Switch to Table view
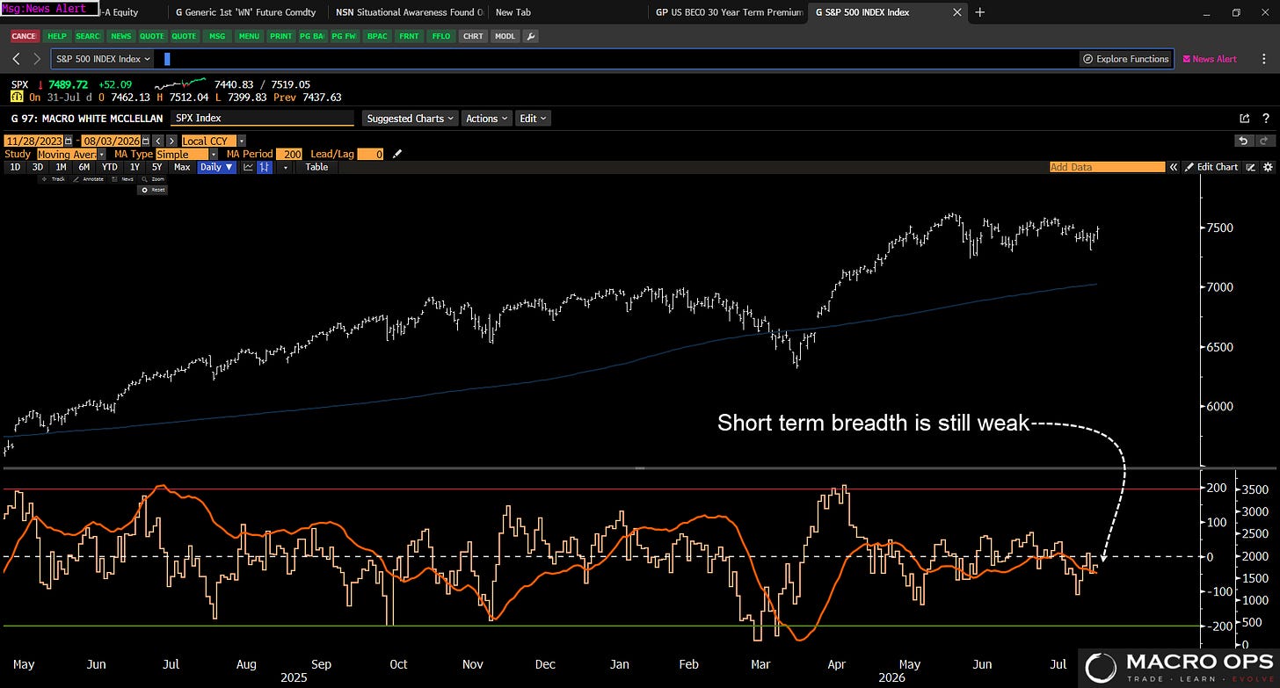Image resolution: width=1280 pixels, height=688 pixels. (x=316, y=167)
